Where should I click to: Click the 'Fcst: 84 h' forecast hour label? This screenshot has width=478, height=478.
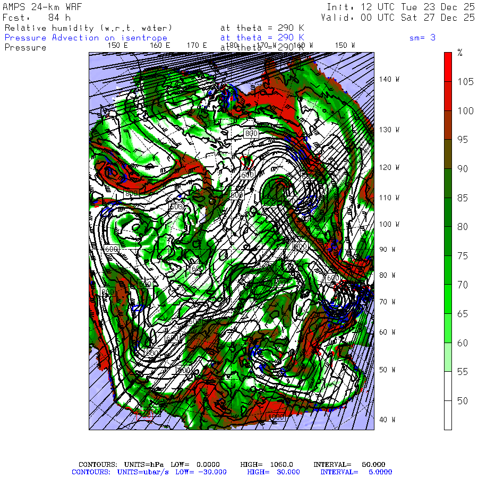(37, 18)
